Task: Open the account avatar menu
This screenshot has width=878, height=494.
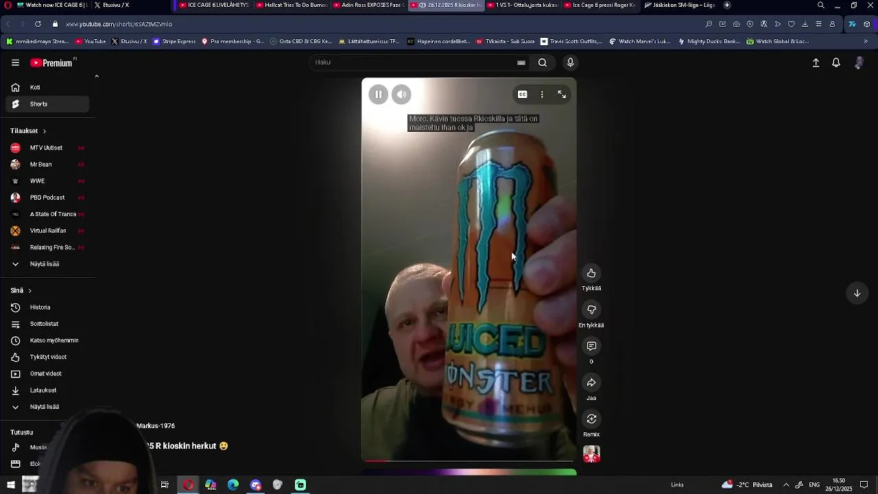Action: click(859, 62)
